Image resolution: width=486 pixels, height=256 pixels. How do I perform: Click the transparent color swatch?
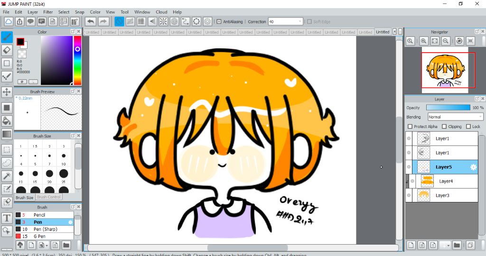tap(22, 54)
